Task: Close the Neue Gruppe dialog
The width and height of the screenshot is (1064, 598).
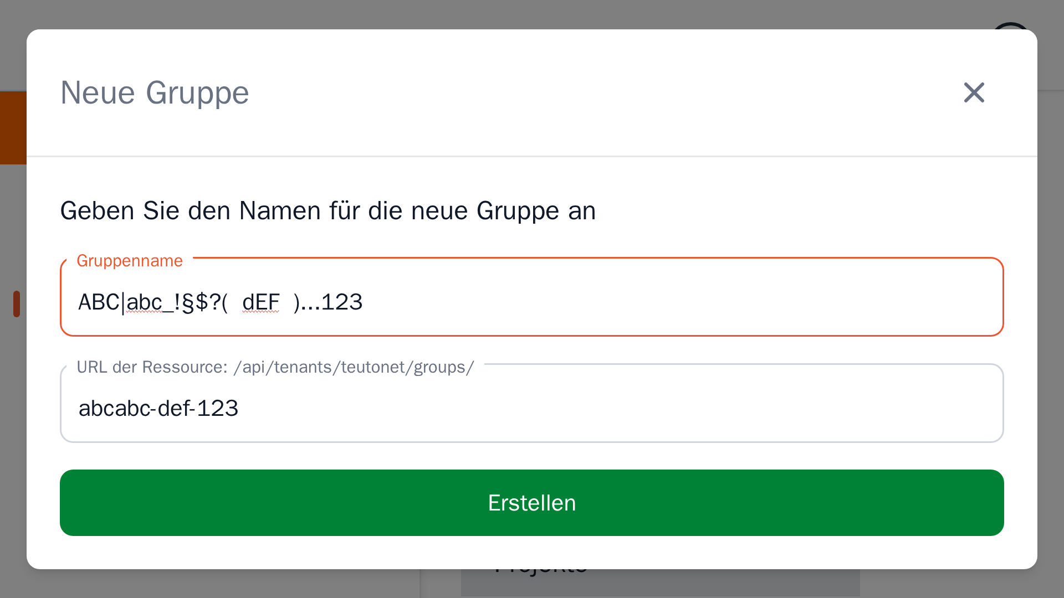Action: pyautogui.click(x=974, y=92)
